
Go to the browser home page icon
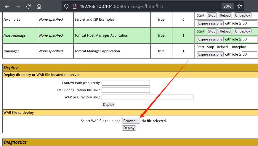pyautogui.click(x=39, y=6)
